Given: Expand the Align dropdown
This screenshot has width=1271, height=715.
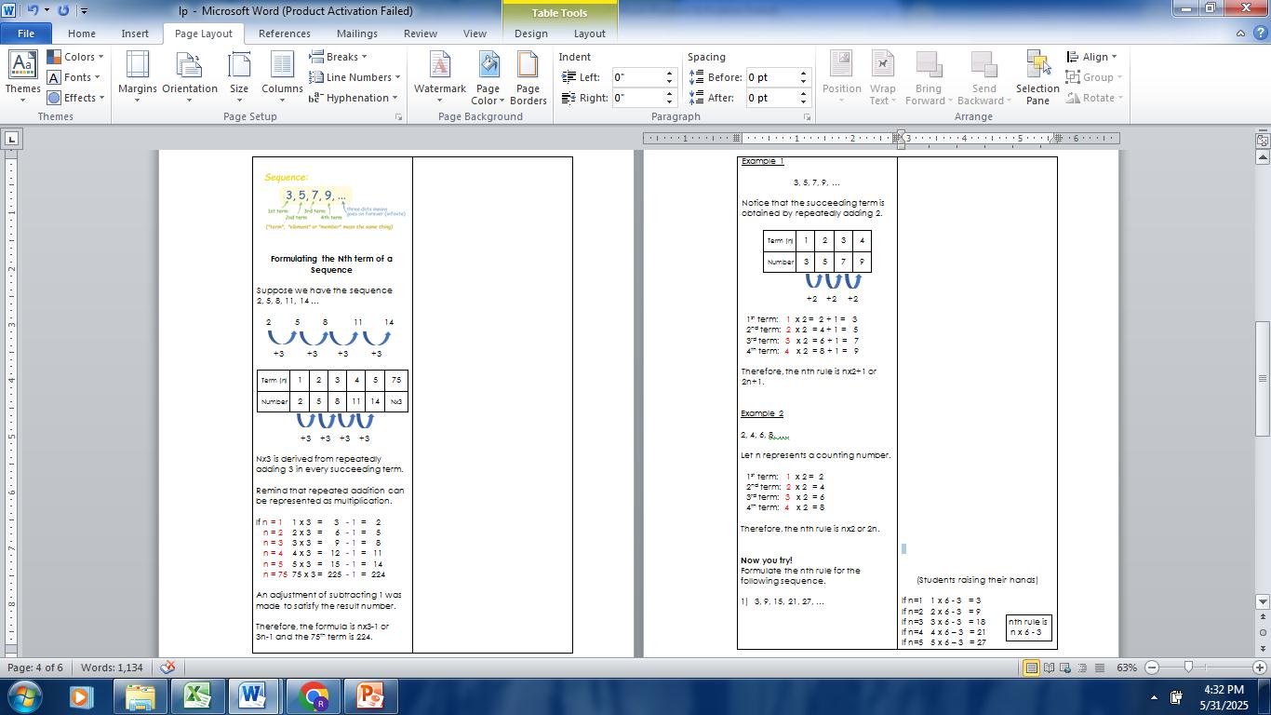Looking at the screenshot, I should [1091, 57].
